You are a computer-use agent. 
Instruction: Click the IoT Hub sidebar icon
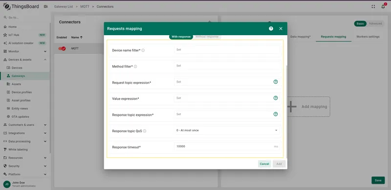coord(5,35)
